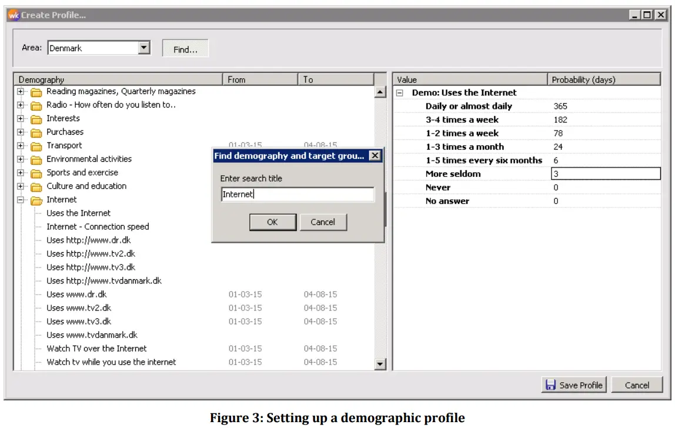The image size is (675, 428).
Task: Click the Sports and exercise folder icon
Action: 35,172
